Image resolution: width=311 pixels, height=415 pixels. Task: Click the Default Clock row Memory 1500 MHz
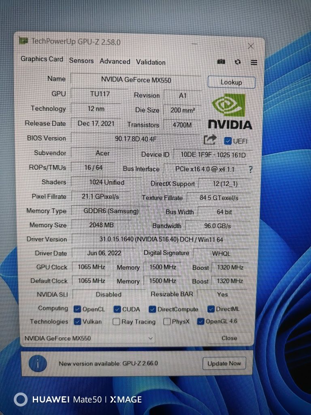click(162, 281)
